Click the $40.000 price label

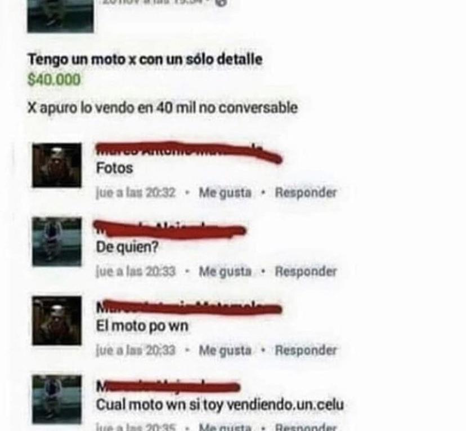tap(54, 79)
